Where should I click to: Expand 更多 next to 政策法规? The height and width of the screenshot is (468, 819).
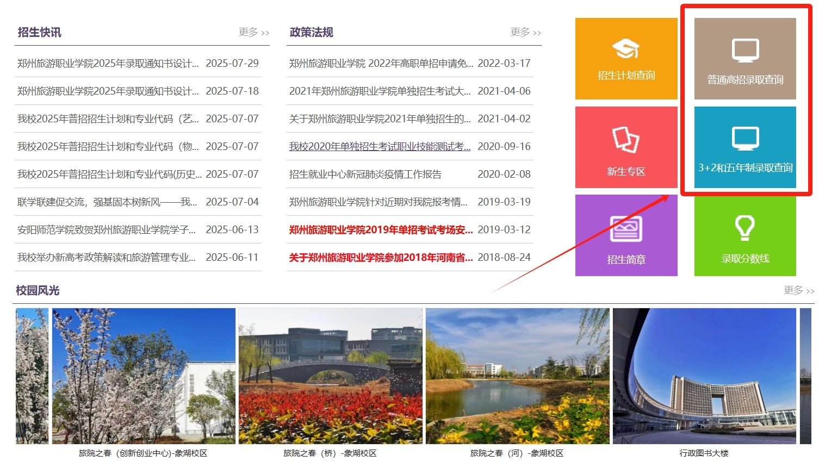[525, 33]
